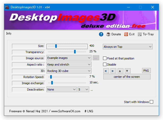The height and width of the screenshot is (120, 163).
Task: Click the red Exit power icon
Action: [126, 34]
